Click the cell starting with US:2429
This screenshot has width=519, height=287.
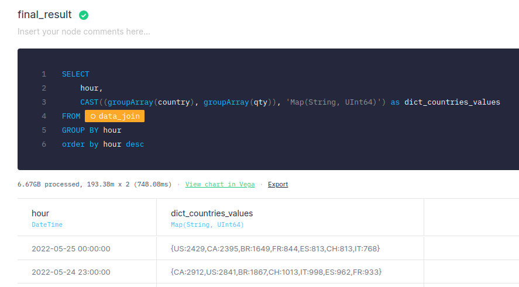(275, 249)
